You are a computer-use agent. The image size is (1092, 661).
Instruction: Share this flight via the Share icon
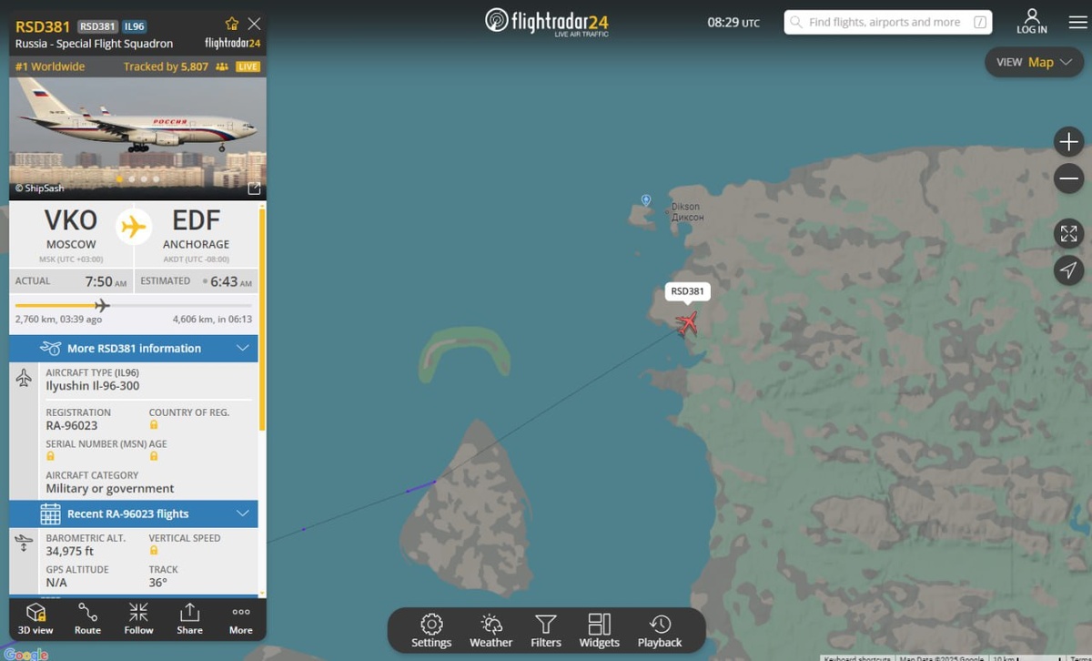point(189,618)
